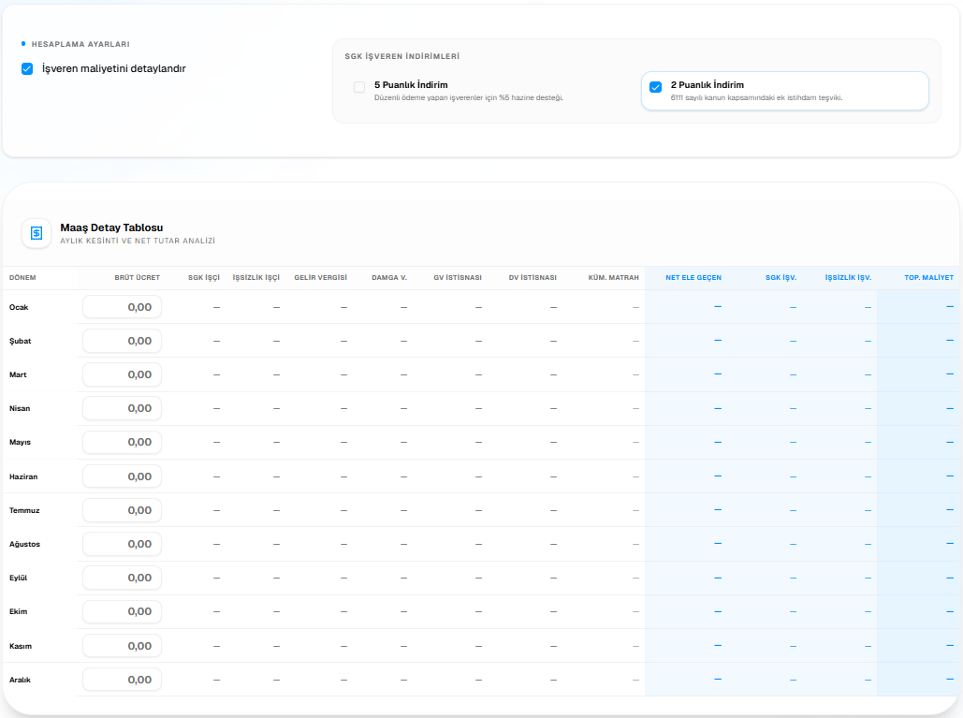Focus the Ağustos brüt ücret field
963x718 pixels.
pos(123,544)
